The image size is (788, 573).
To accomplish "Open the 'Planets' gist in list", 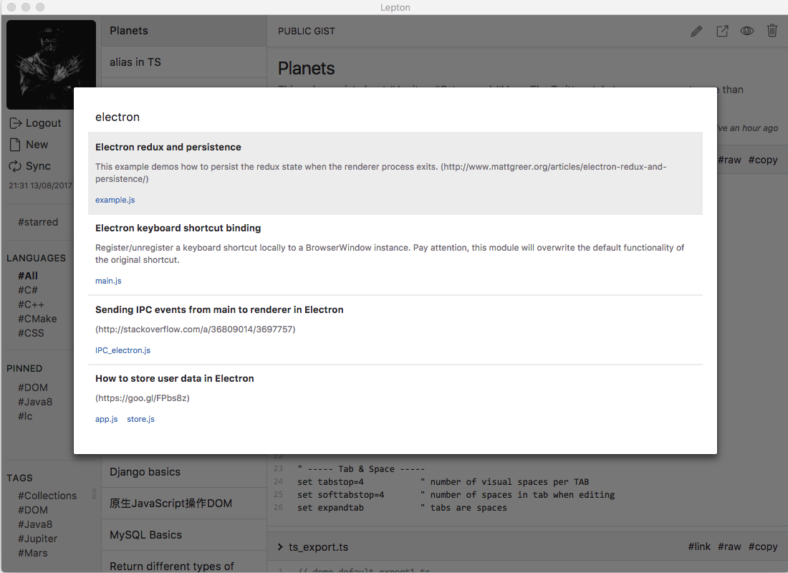I will pos(184,31).
